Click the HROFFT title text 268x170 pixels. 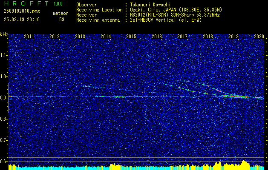click(27, 3)
